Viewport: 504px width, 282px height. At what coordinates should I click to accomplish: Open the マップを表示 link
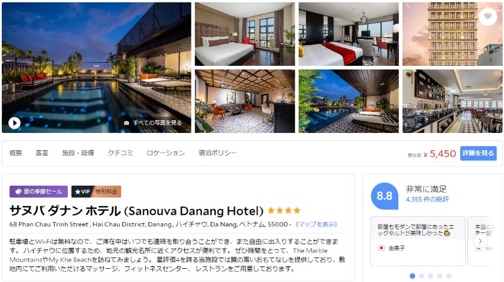click(x=316, y=225)
